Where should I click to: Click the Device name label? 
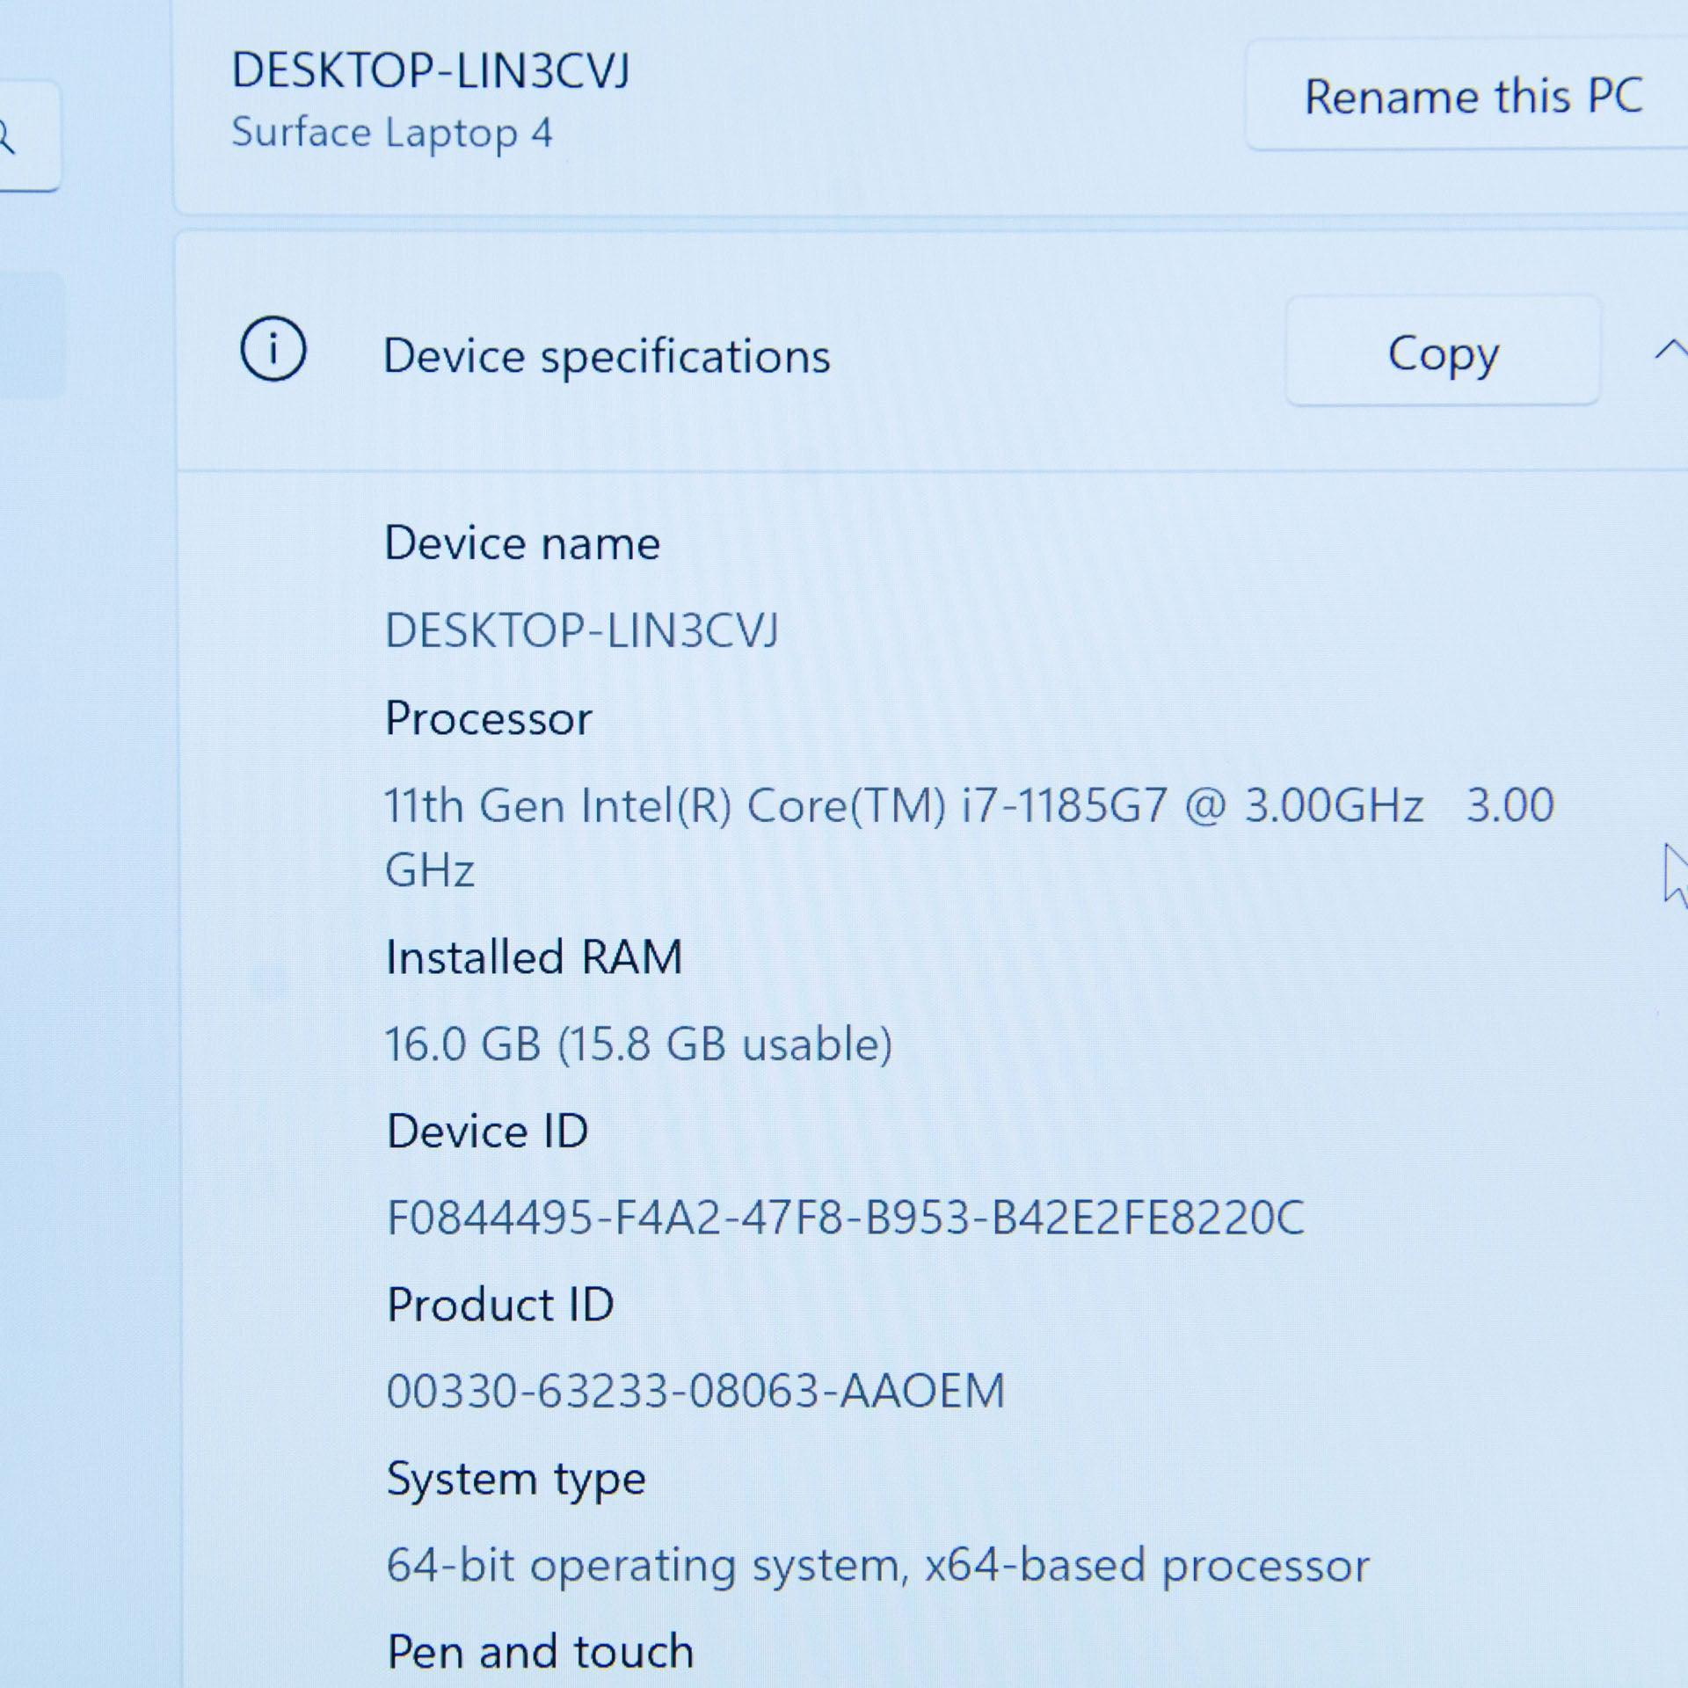click(522, 542)
